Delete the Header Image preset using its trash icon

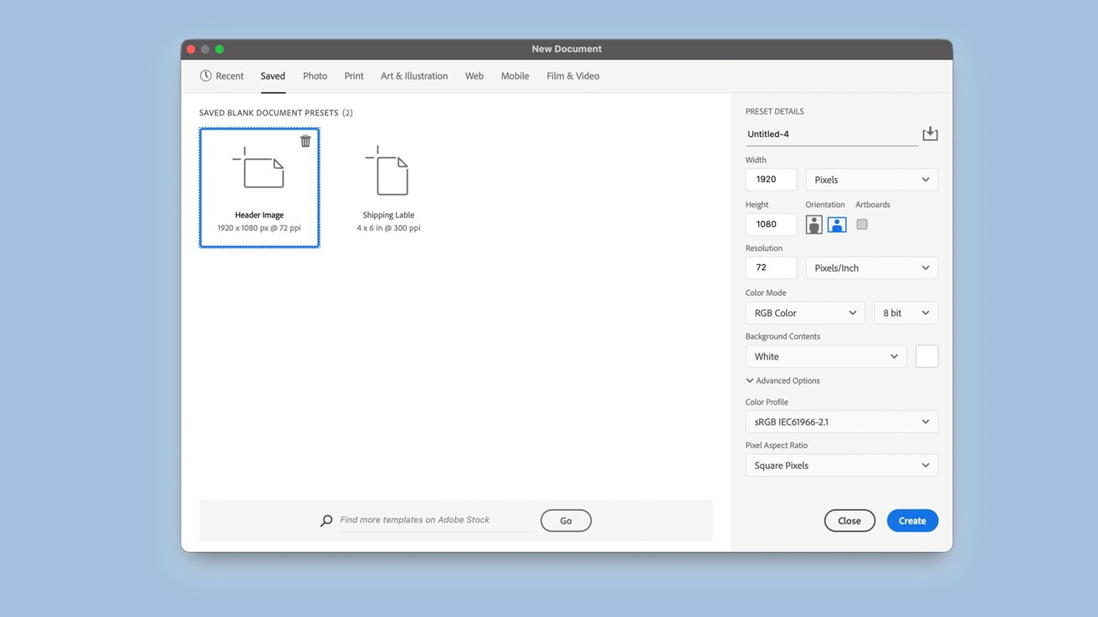point(305,140)
